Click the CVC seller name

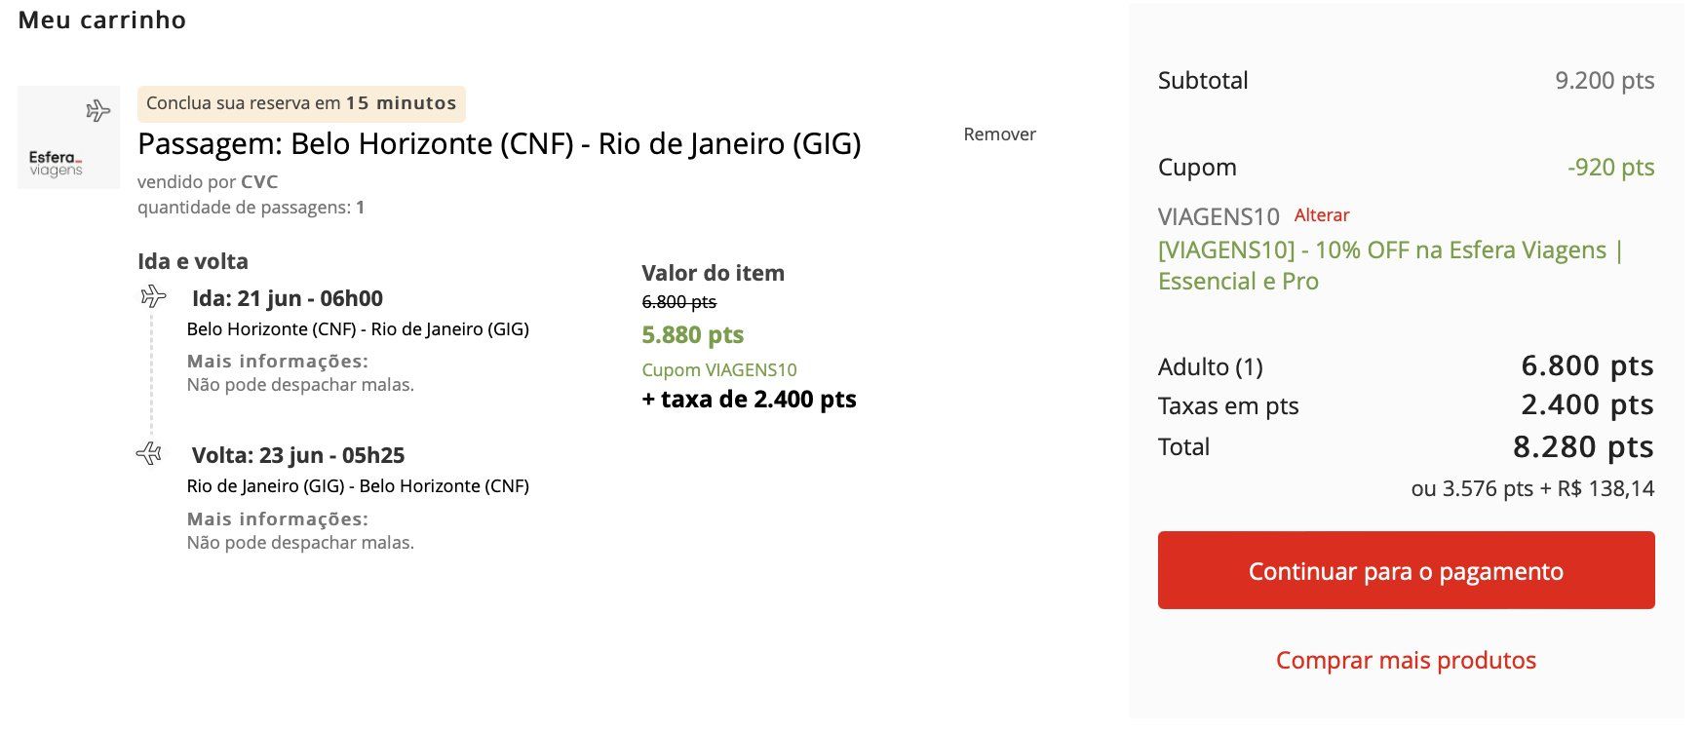click(x=259, y=182)
